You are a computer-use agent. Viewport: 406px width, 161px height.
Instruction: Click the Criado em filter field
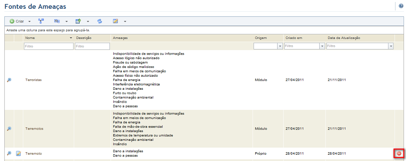coord(302,46)
